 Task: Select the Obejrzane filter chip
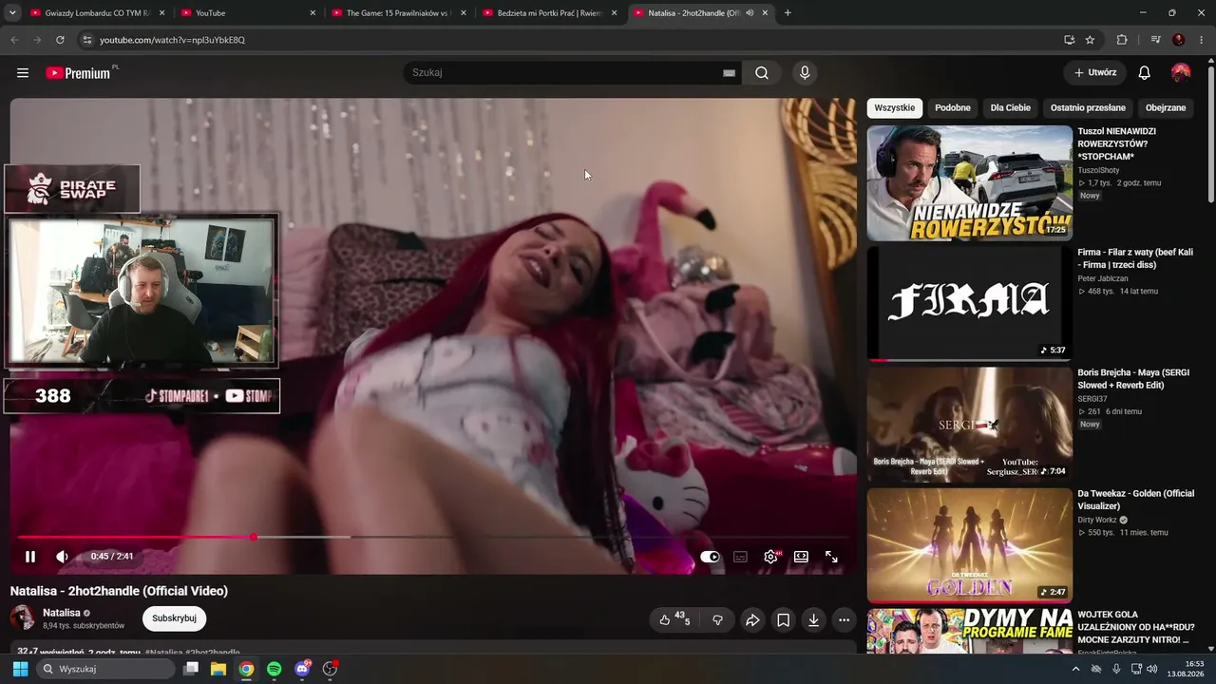(1166, 108)
